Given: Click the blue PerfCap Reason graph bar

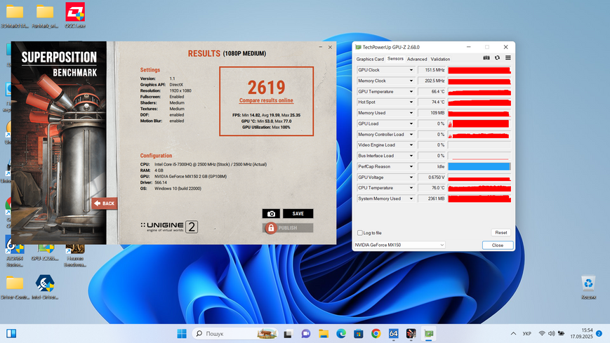Looking at the screenshot, I should (x=479, y=166).
